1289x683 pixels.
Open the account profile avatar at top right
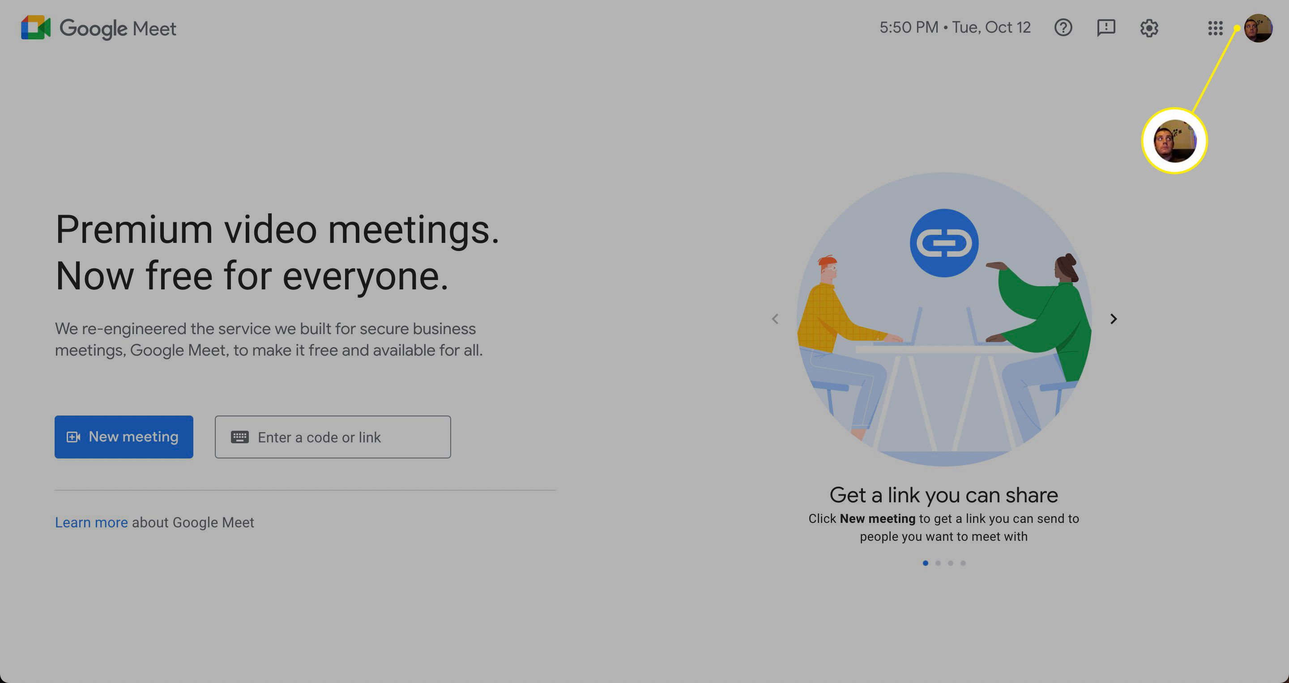click(1258, 28)
